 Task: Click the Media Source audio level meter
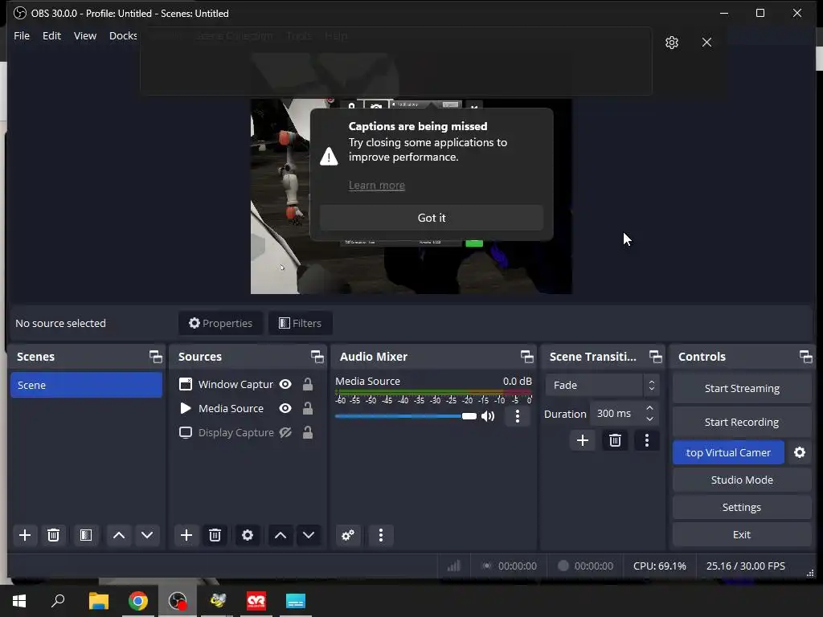[433, 392]
